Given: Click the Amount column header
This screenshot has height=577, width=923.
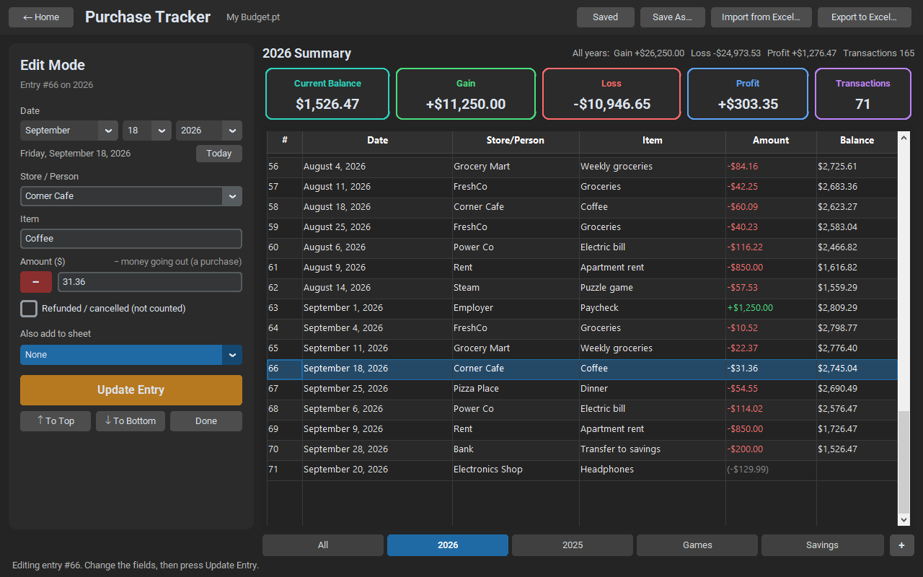Looking at the screenshot, I should pyautogui.click(x=771, y=141).
